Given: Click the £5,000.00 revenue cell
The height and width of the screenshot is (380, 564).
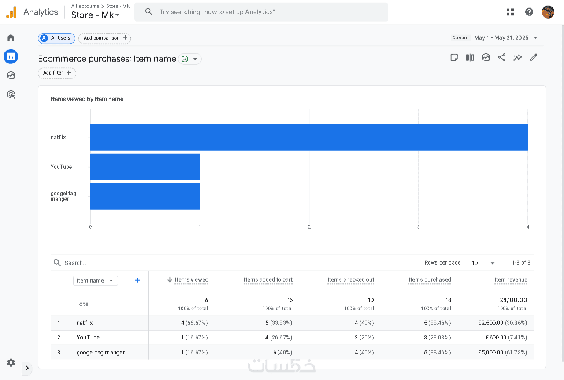Looking at the screenshot, I should pos(502,353).
